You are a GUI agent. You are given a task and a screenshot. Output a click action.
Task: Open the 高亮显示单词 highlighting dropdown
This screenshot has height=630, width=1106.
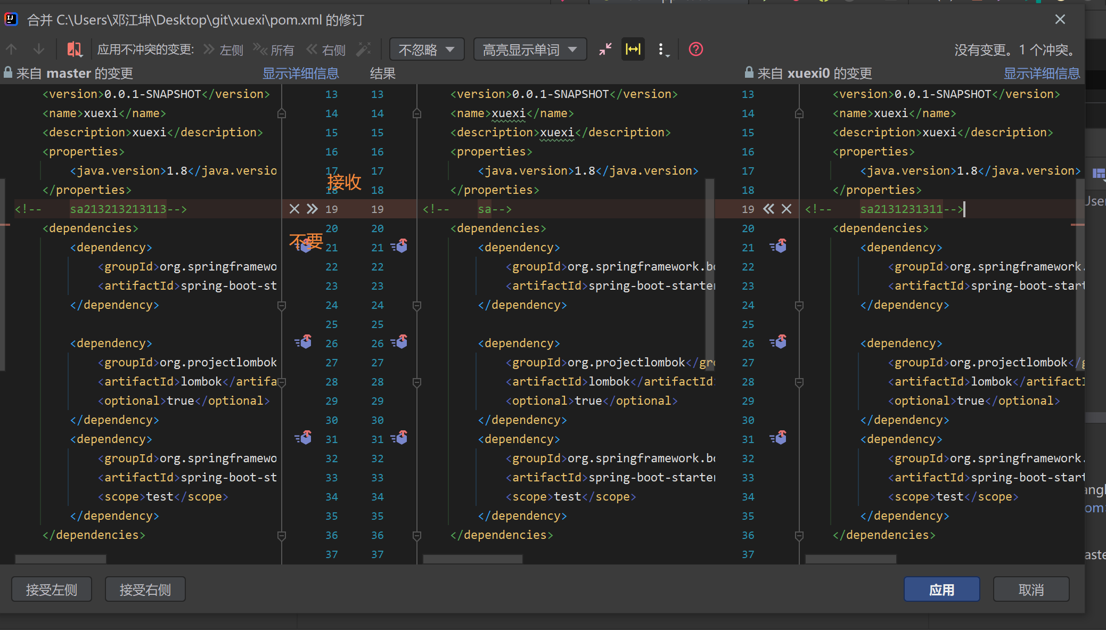point(529,50)
